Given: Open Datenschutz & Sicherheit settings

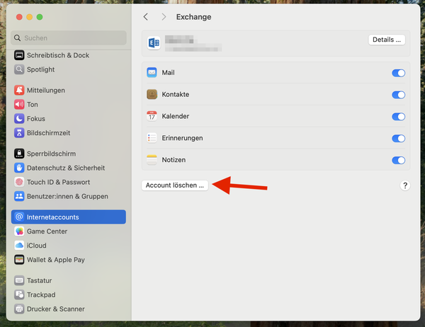Looking at the screenshot, I should coord(65,168).
